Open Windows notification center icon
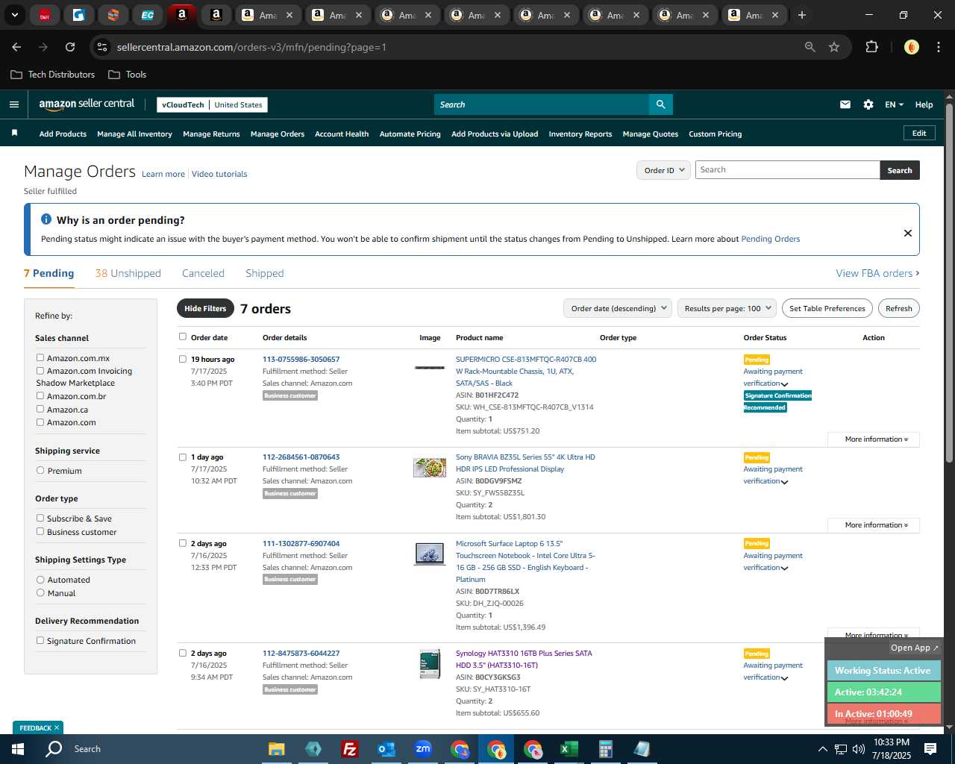The height and width of the screenshot is (764, 955). pos(930,749)
